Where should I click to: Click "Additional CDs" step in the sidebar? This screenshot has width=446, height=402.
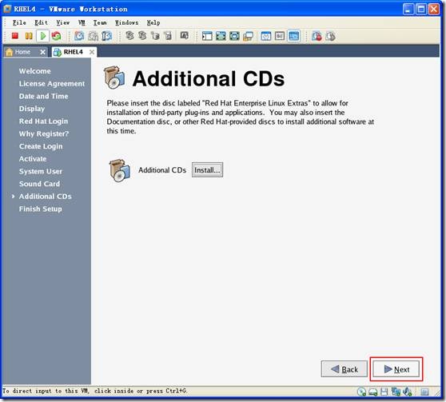(46, 197)
